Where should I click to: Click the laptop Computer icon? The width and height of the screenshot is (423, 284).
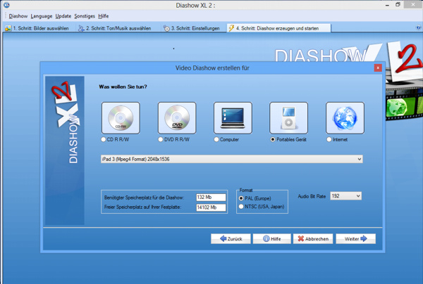(233, 118)
